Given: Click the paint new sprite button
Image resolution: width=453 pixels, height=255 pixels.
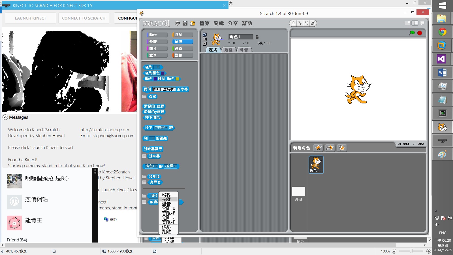Looking at the screenshot, I should pos(318,148).
